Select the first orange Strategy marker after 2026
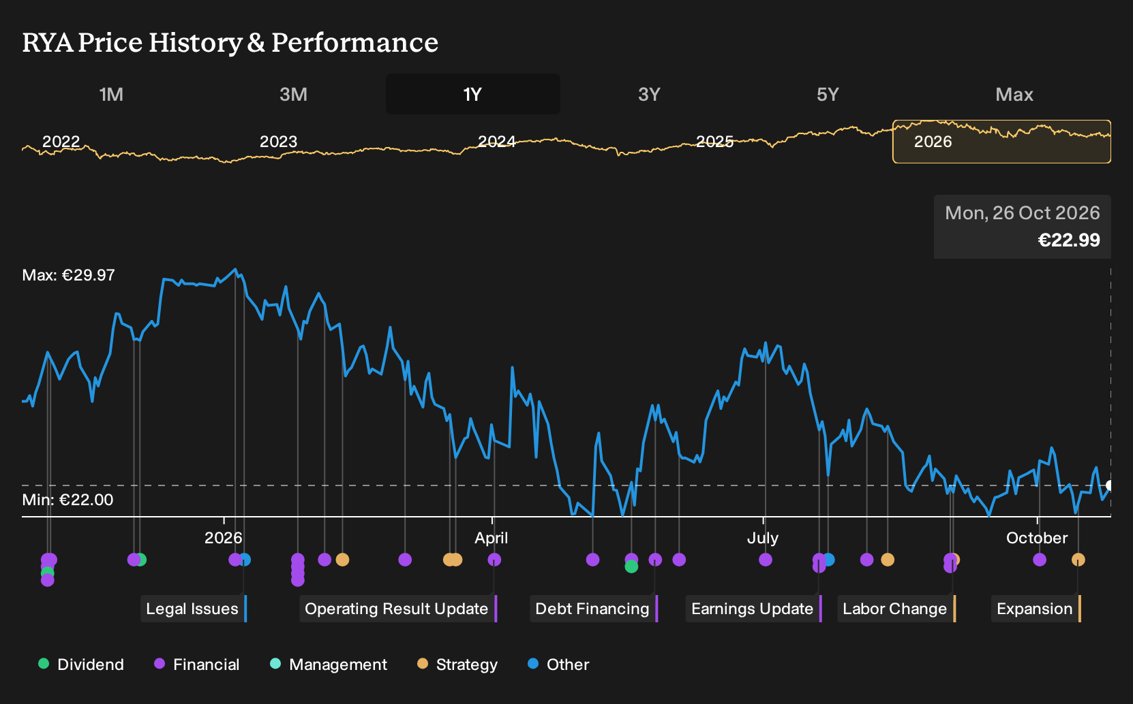1133x704 pixels. click(342, 560)
